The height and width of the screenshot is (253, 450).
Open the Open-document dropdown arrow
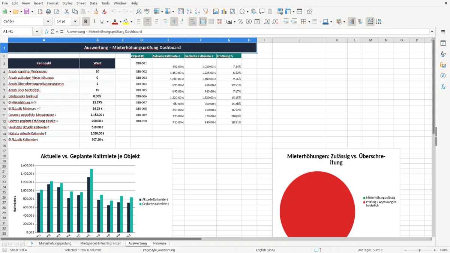21,12
